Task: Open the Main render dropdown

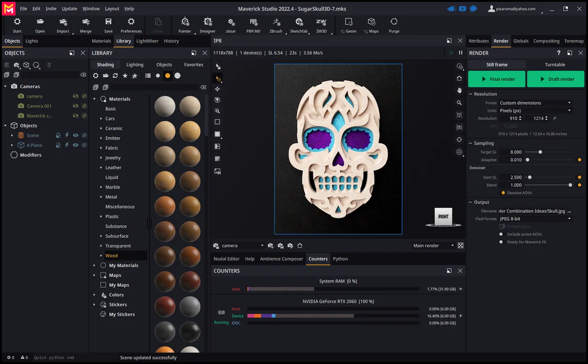Action: pos(433,246)
